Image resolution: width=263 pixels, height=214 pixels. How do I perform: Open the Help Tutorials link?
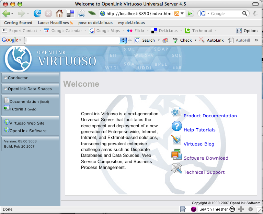199,130
